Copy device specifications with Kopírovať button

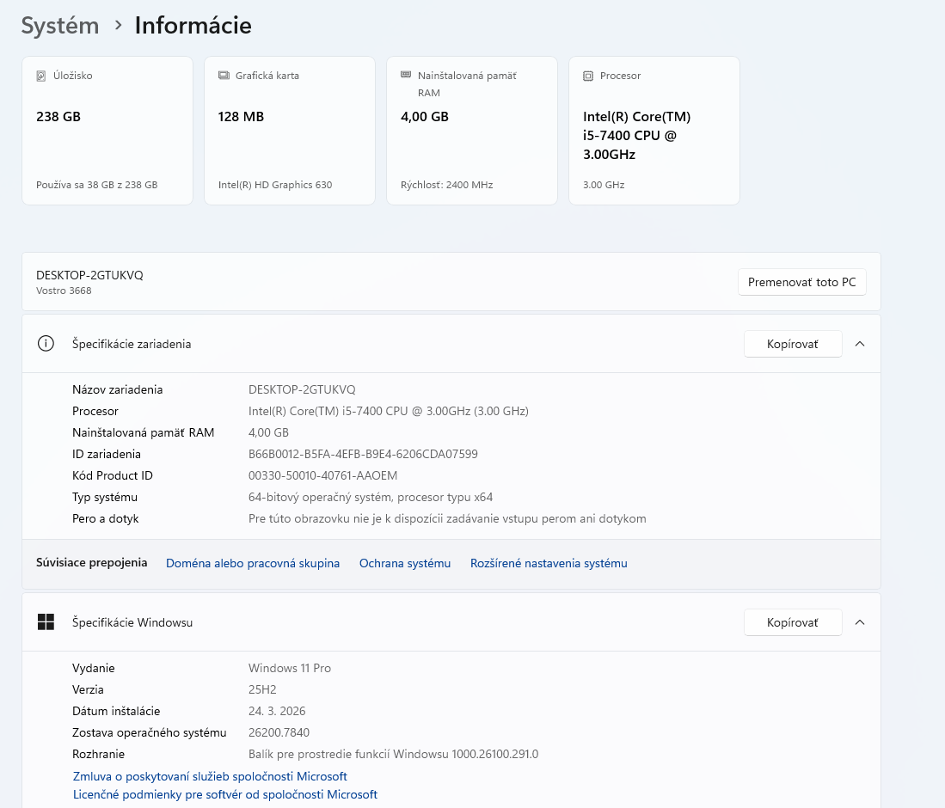[792, 344]
